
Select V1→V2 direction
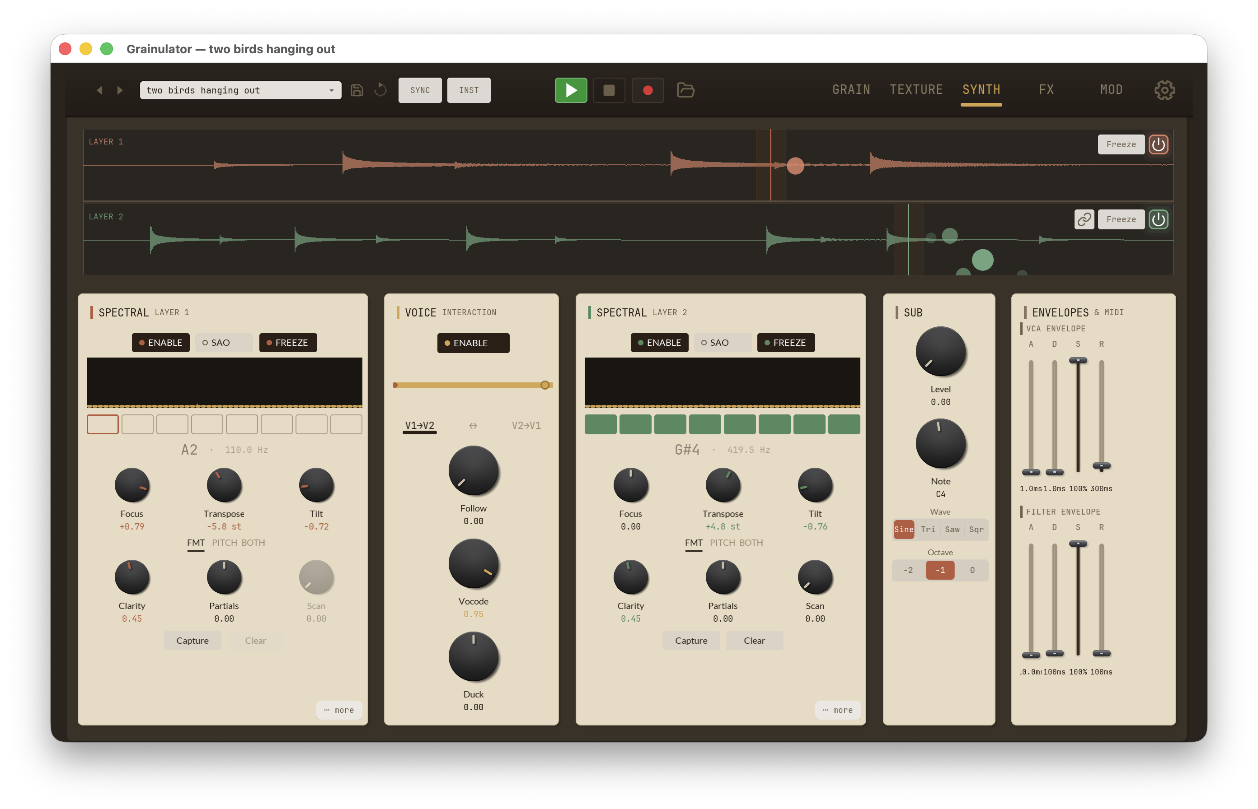pos(419,426)
